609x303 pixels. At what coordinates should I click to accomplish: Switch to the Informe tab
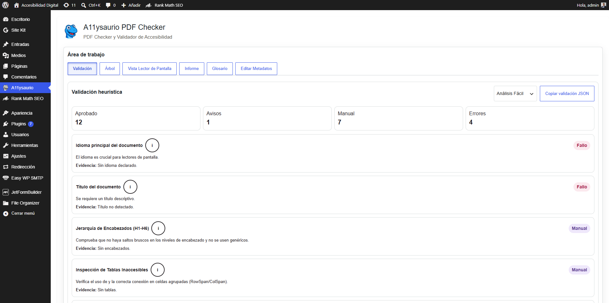pos(192,69)
